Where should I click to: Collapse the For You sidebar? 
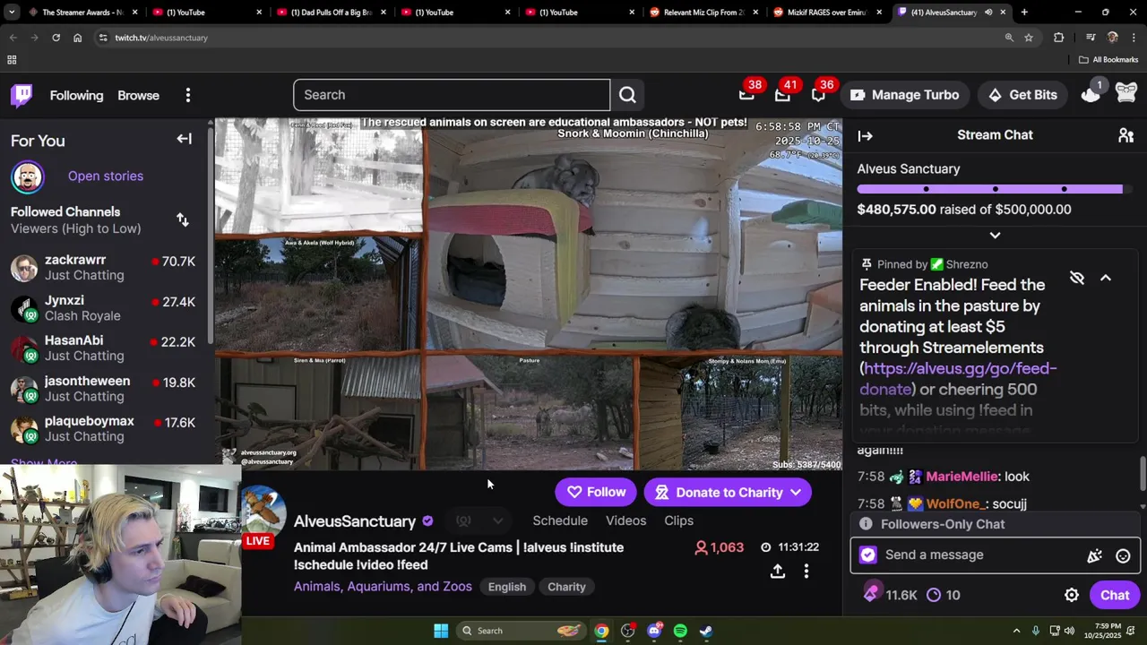pos(184,139)
